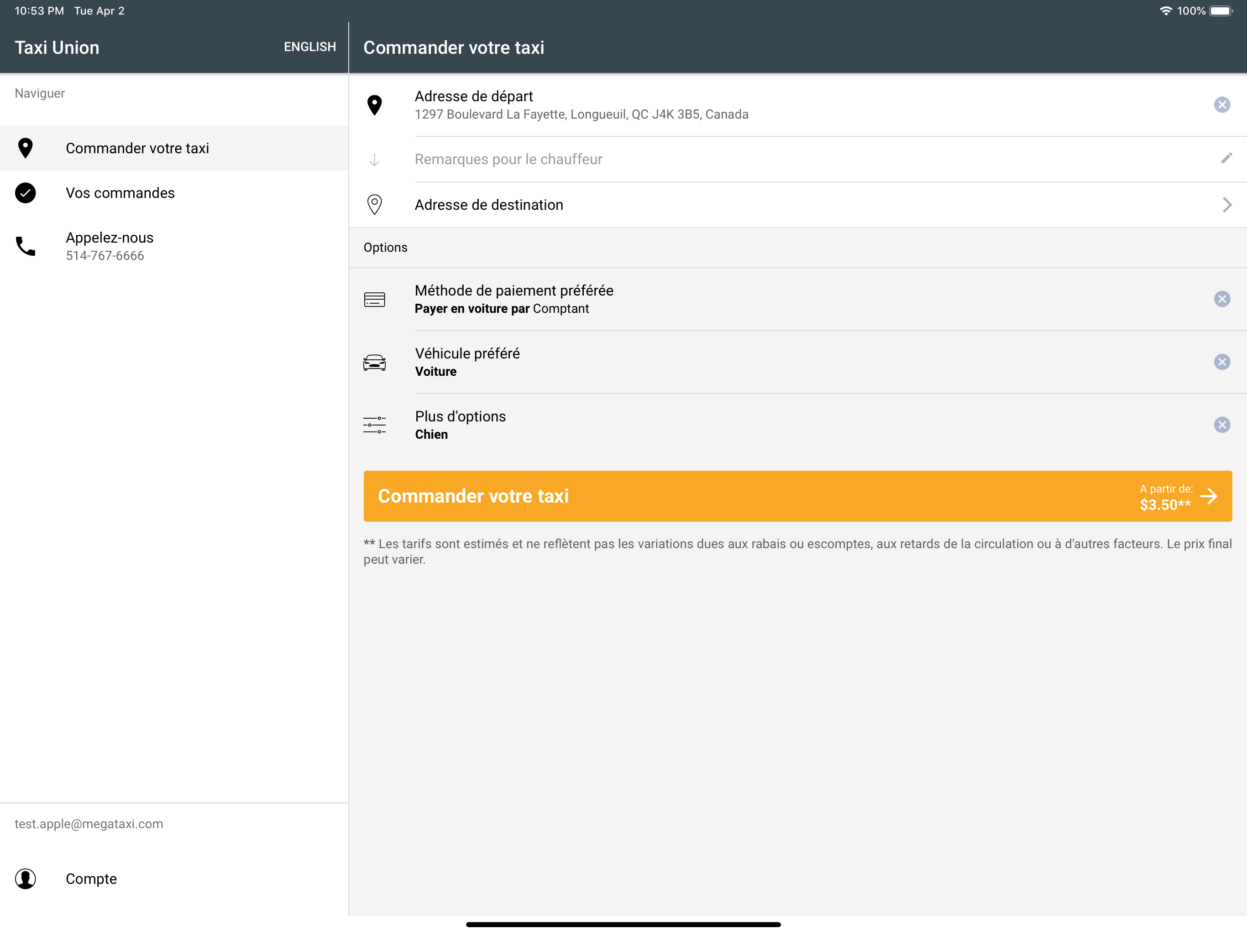Tap the credit card payment icon
This screenshot has height=934, width=1247.
pos(374,299)
